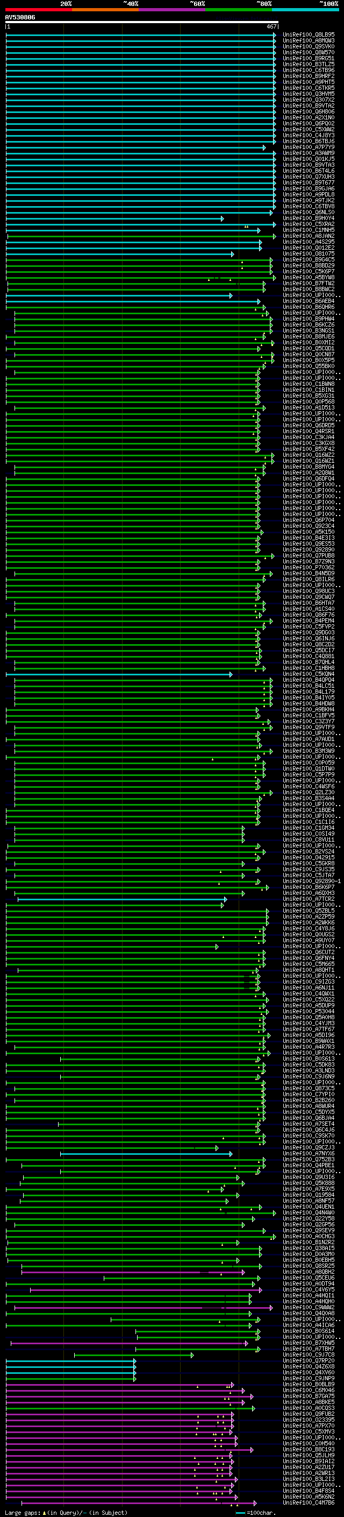
Task: Select hit UniRef100_C5KQN4
Action: 309,674
